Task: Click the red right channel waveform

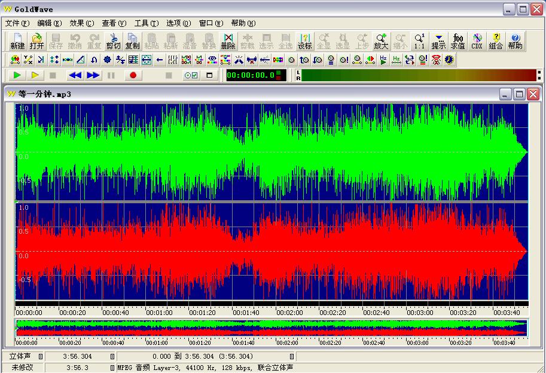Action: (x=272, y=251)
